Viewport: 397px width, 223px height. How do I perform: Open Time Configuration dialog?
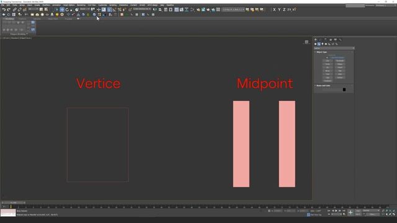tap(344, 214)
